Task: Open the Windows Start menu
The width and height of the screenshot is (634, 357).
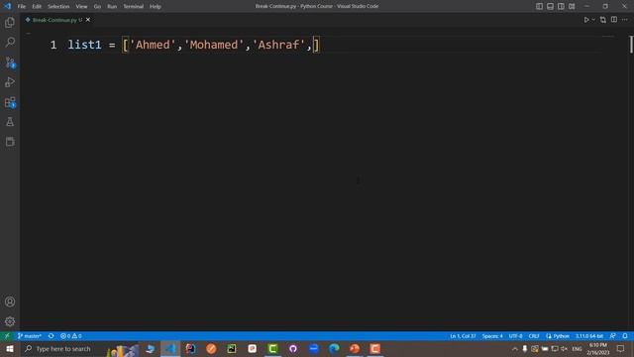Action: click(x=10, y=348)
